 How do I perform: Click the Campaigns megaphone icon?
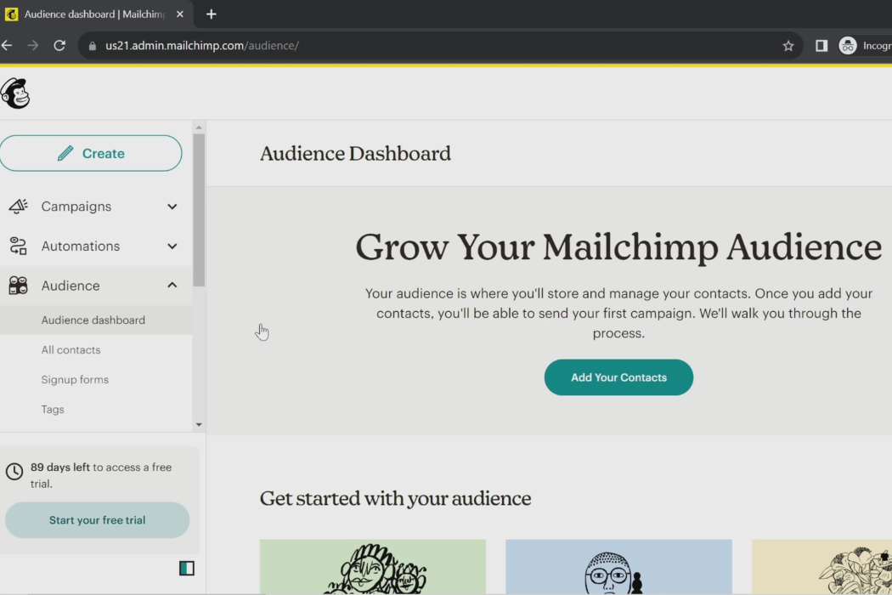coord(18,206)
